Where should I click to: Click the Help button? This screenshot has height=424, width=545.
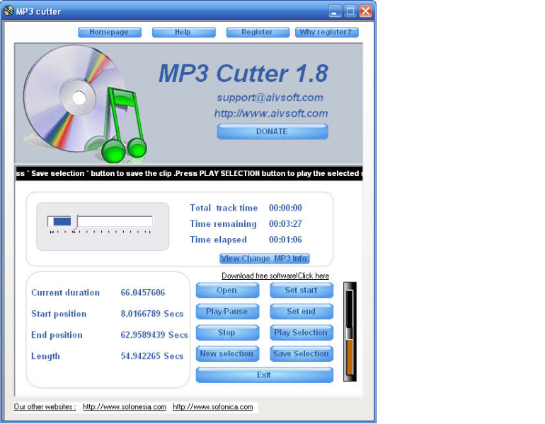click(183, 32)
